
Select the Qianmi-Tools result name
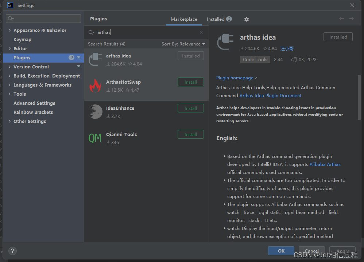tap(121, 134)
